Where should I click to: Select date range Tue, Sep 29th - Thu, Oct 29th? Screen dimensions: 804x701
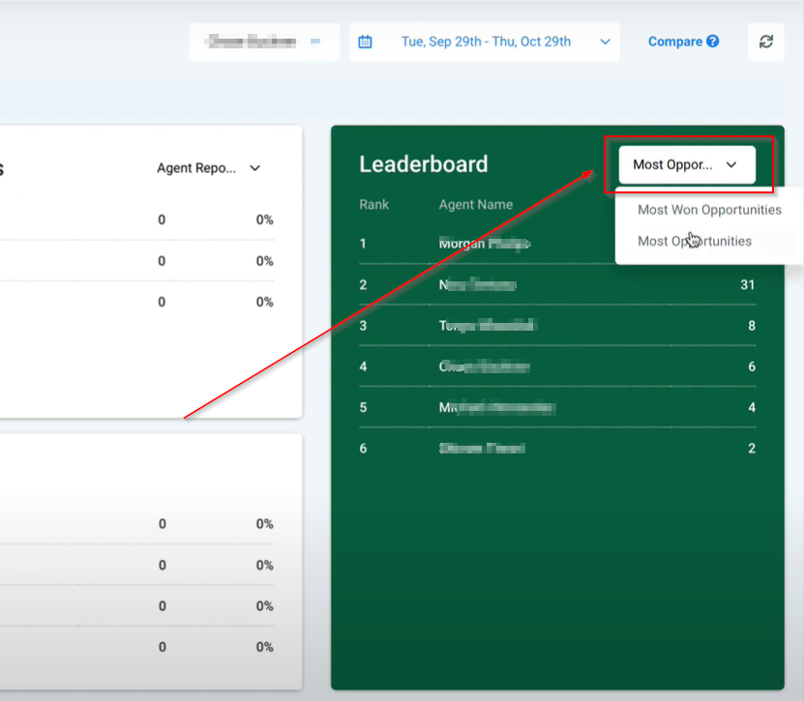coord(486,42)
